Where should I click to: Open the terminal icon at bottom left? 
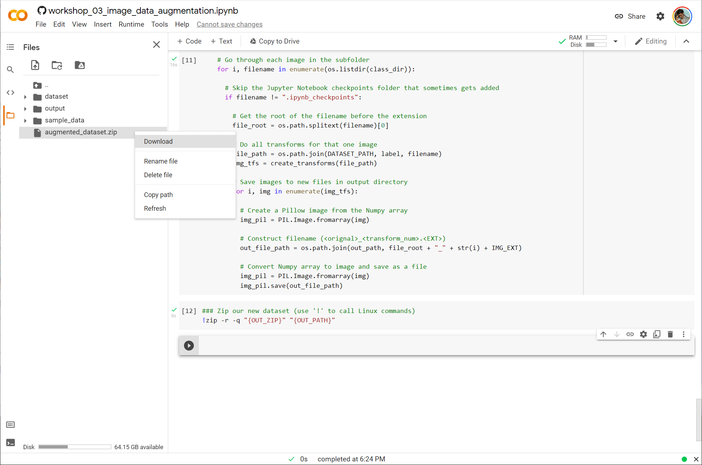(10, 443)
